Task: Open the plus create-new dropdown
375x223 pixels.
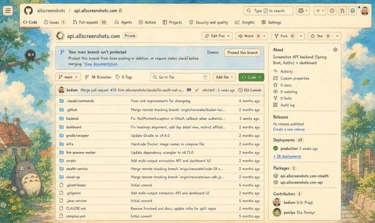Action: click(x=320, y=11)
